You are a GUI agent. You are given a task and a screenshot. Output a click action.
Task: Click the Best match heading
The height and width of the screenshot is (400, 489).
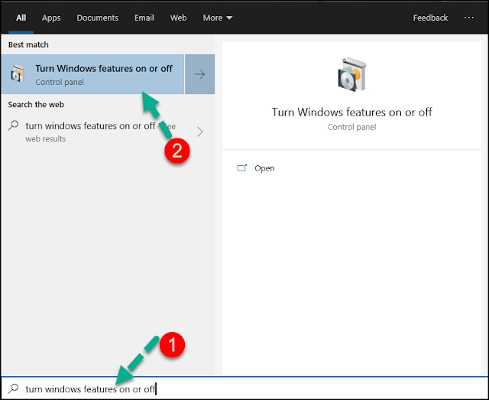tap(28, 44)
